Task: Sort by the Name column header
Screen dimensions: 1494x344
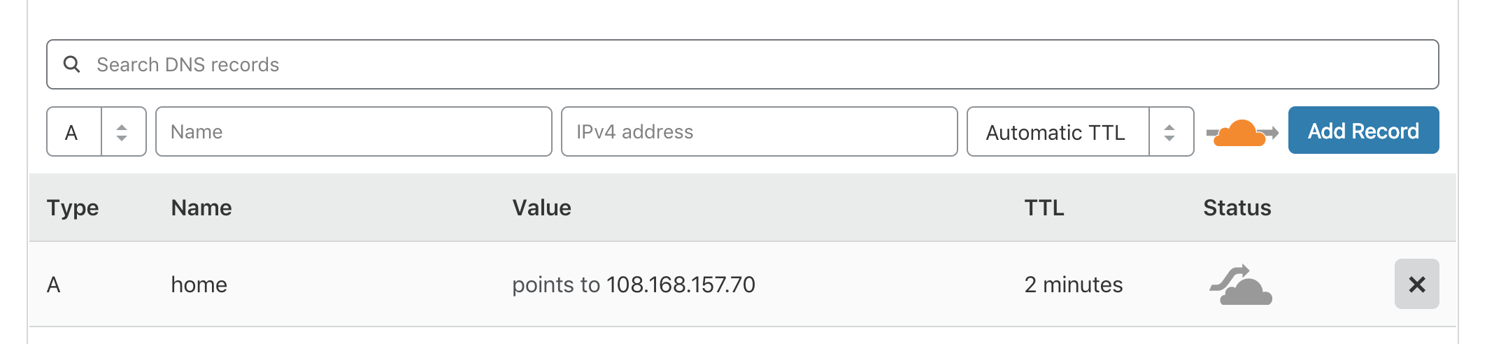Action: coord(201,208)
